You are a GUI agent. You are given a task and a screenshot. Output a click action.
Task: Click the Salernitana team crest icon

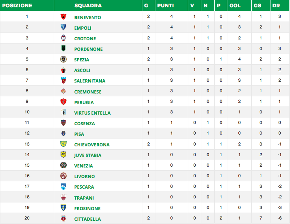click(63, 81)
